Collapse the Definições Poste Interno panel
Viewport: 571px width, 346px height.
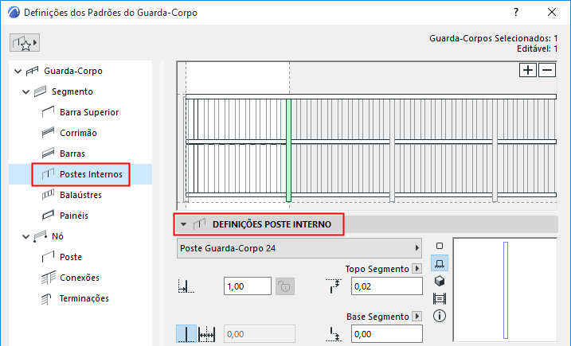tap(183, 224)
